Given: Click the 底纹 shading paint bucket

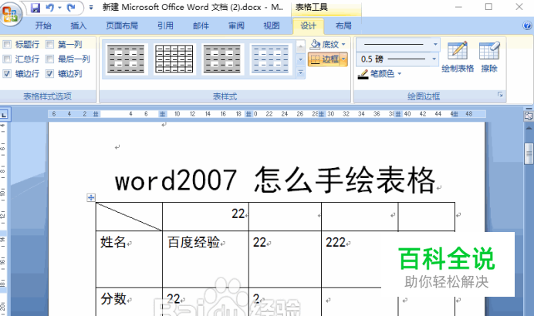Looking at the screenshot, I should click(x=315, y=44).
